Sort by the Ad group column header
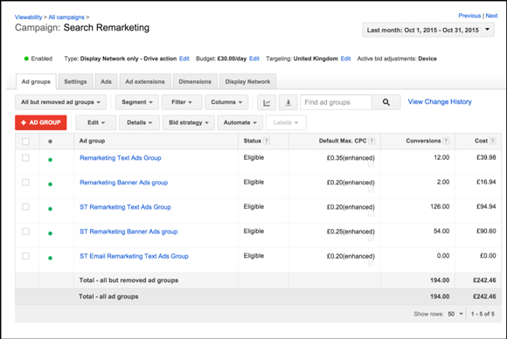Screen dimensions: 507x339 click(92, 141)
